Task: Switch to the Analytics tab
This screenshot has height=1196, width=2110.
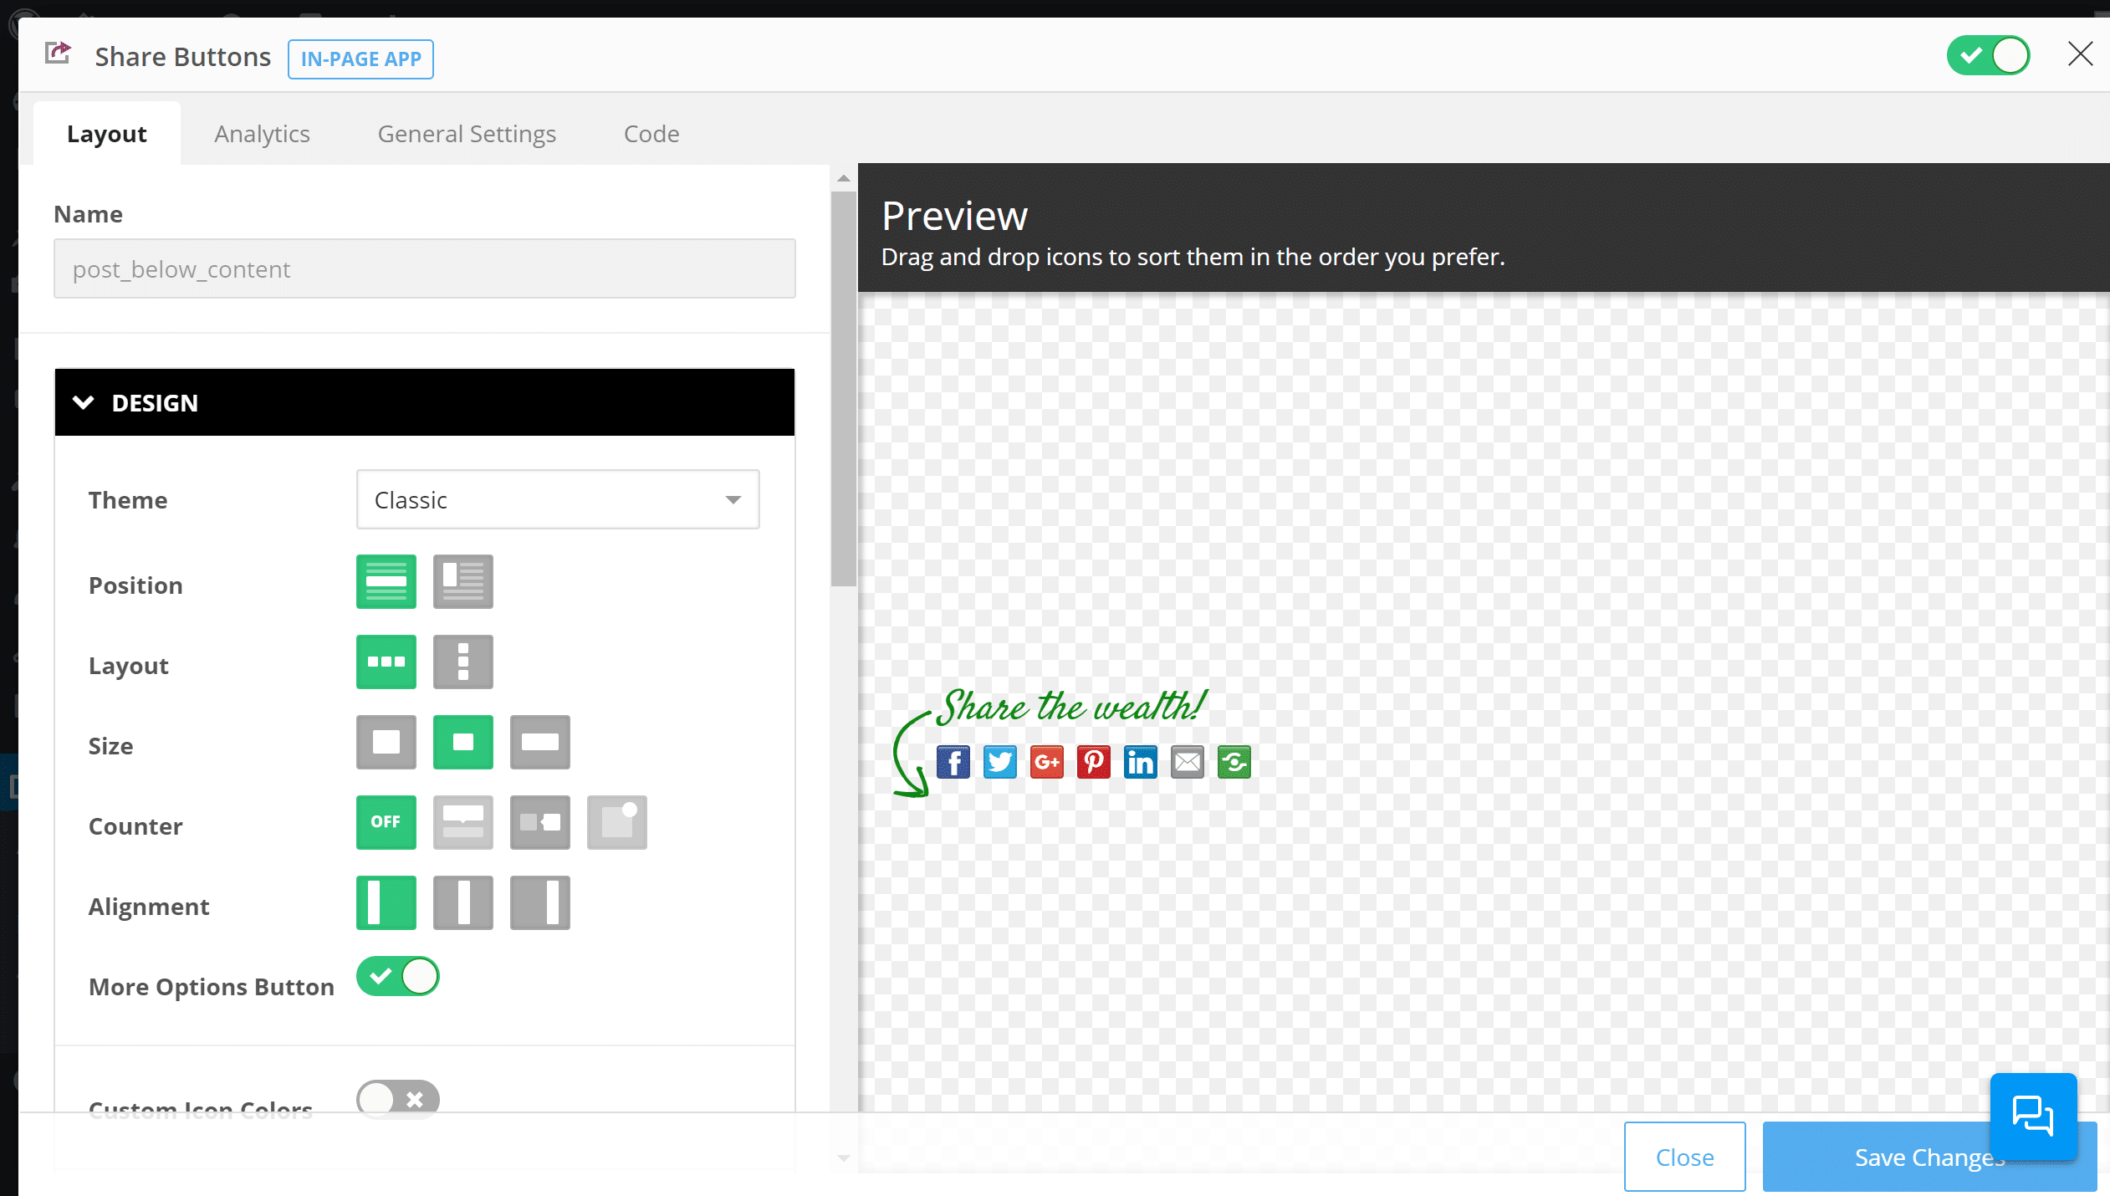Action: point(263,132)
